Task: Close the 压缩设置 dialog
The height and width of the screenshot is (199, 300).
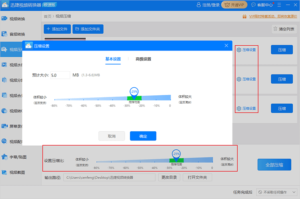Action: click(226, 46)
